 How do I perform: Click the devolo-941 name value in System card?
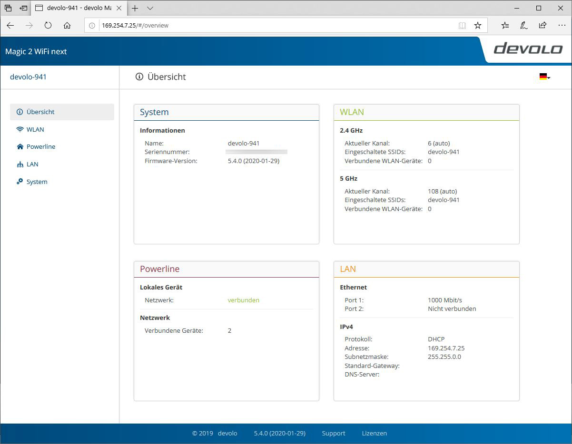[x=244, y=143]
